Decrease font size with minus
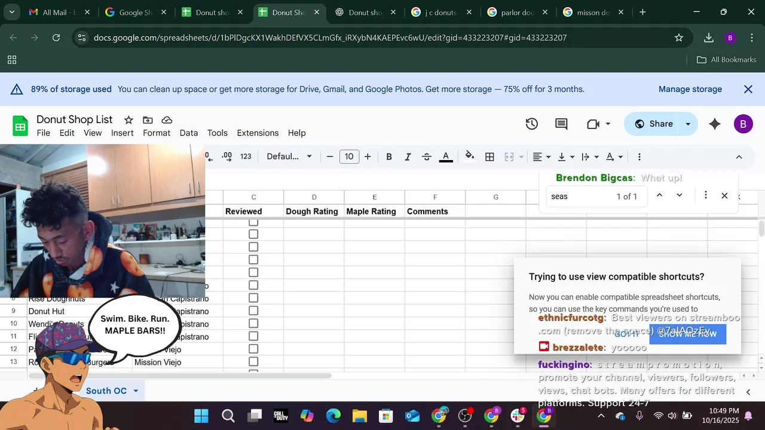Viewport: 765px width, 430px height. (x=330, y=156)
